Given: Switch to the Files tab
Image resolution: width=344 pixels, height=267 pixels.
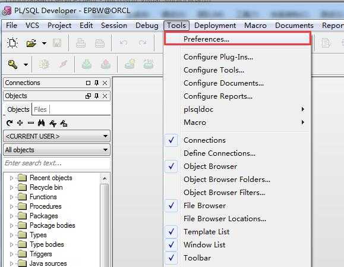Looking at the screenshot, I should (40, 109).
